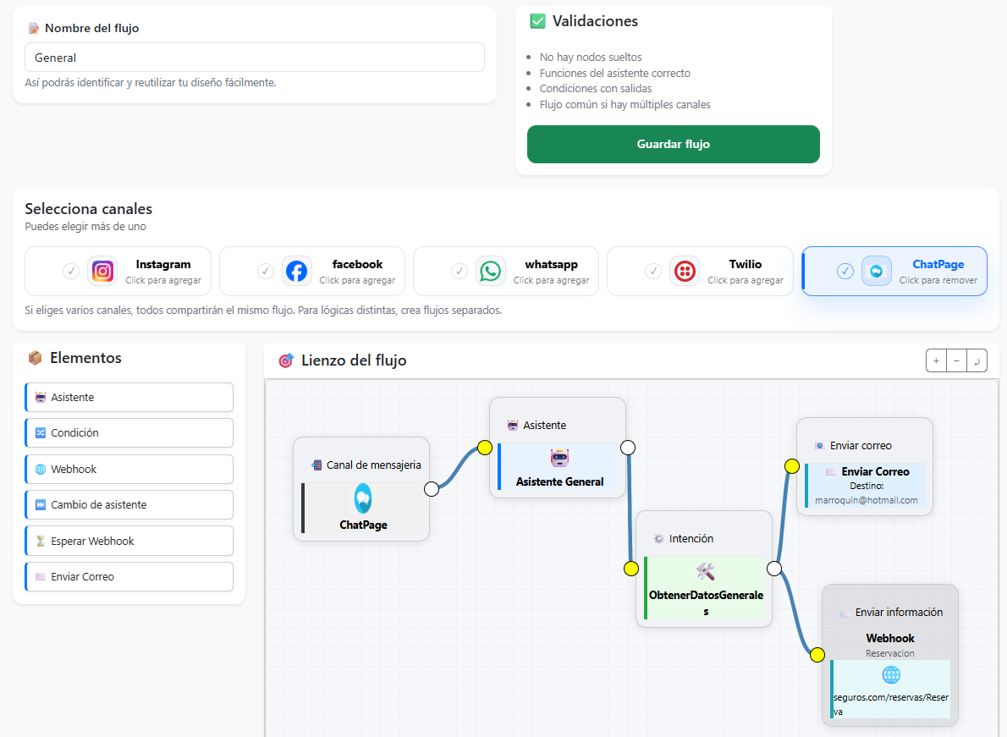This screenshot has height=737, width=1007.
Task: Click tools icon in ObtenerDatosGenerales node
Action: pos(705,572)
